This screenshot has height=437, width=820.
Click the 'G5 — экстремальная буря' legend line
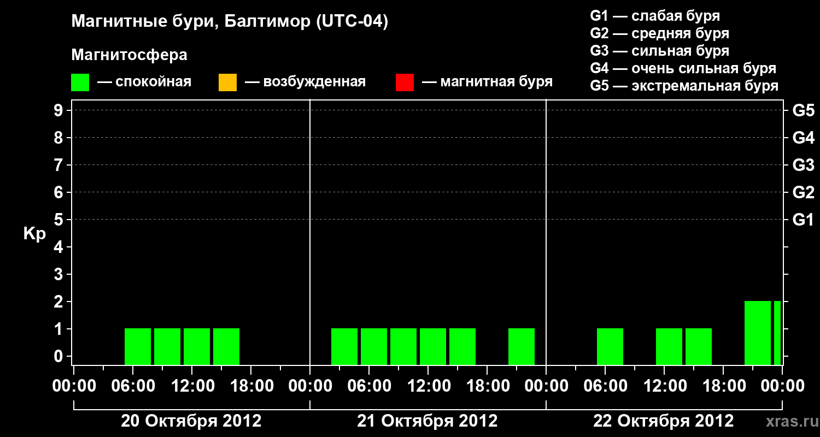[684, 86]
